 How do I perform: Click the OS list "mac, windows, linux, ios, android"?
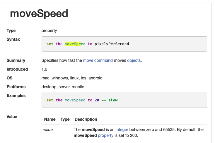72,78
